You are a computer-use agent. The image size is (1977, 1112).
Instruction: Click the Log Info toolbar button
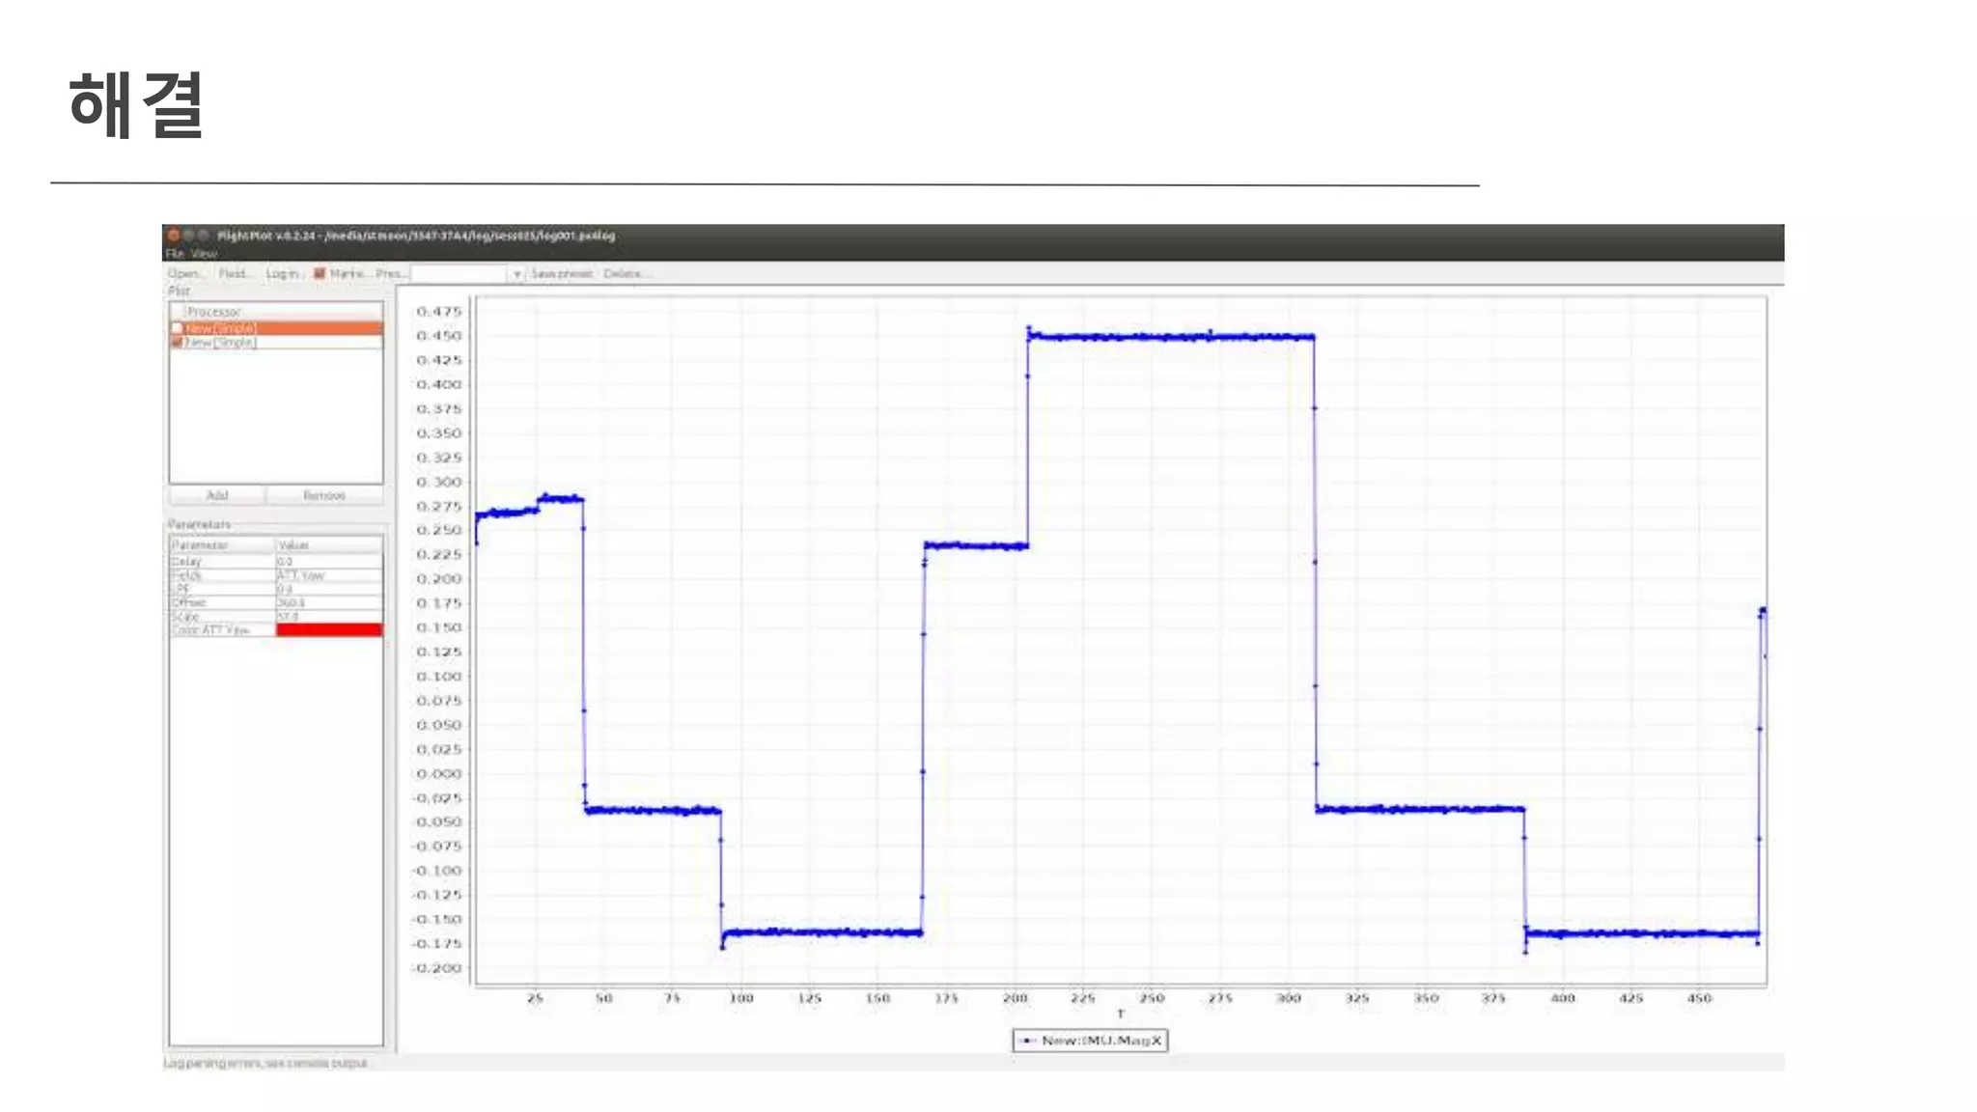pos(283,274)
